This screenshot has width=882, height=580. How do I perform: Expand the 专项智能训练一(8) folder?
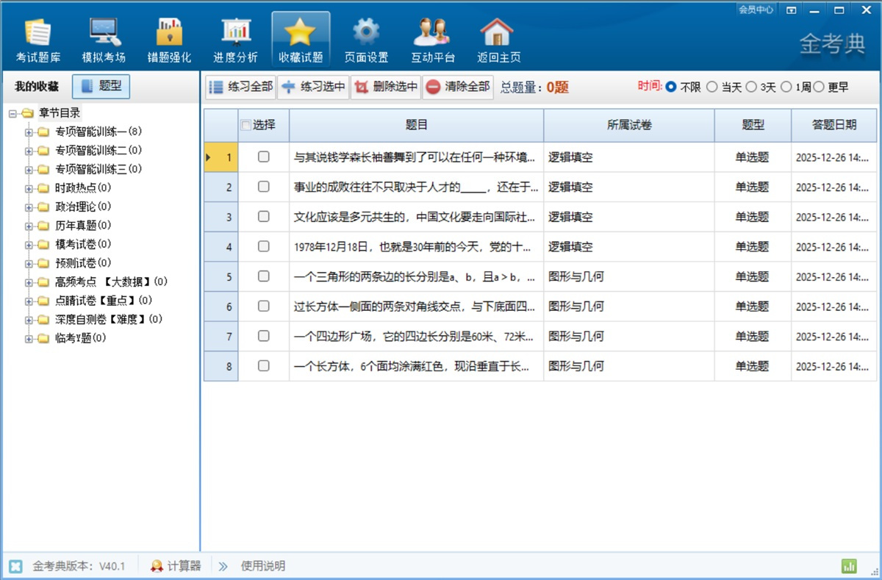(29, 132)
